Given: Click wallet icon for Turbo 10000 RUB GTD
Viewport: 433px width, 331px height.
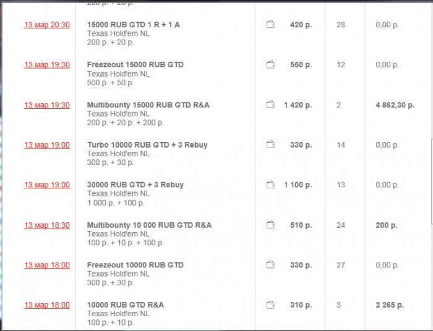Looking at the screenshot, I should pos(270,145).
